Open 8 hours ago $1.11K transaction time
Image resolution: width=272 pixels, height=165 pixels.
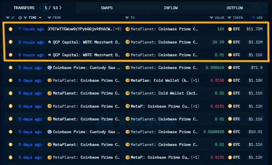click(x=31, y=55)
